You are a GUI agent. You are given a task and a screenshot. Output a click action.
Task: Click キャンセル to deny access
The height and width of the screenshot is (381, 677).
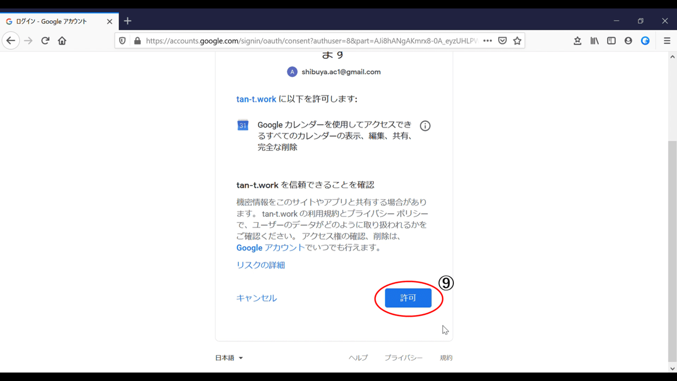(x=257, y=298)
